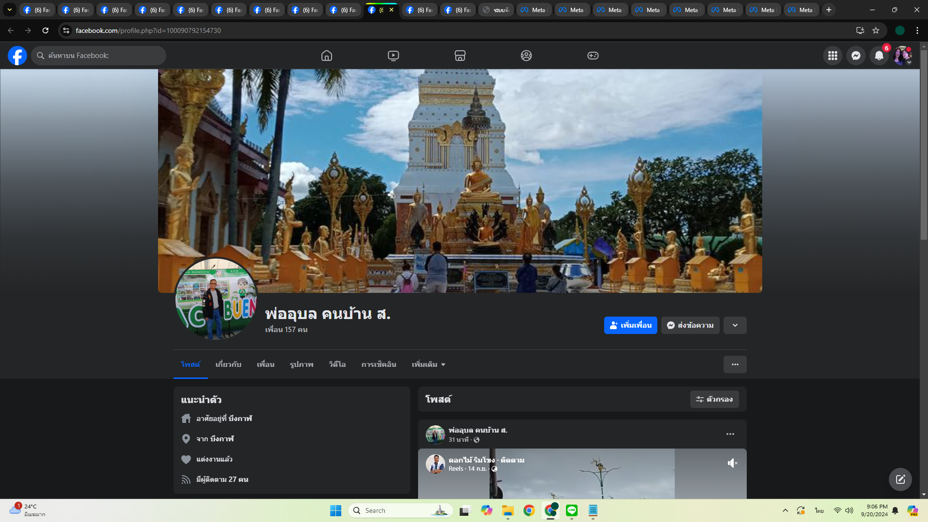Open the Facebook Watch video icon

393,56
